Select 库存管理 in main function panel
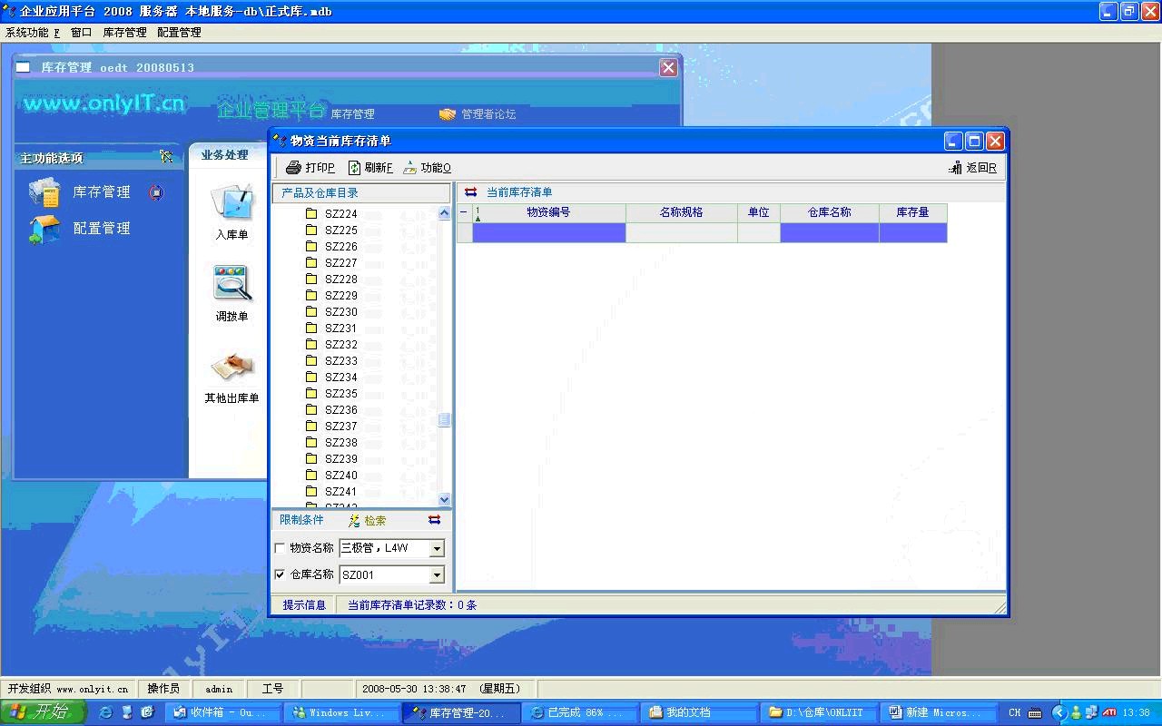 coord(101,192)
